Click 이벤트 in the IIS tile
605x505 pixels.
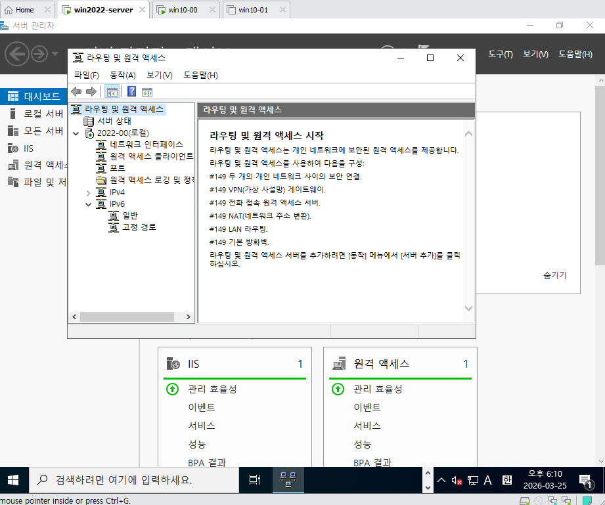[x=202, y=407]
